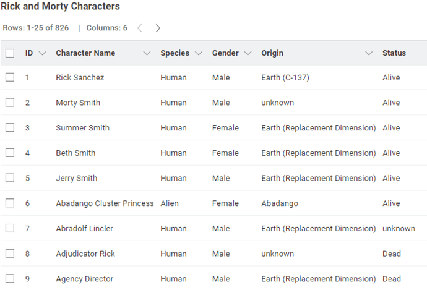Click the Origin column header label
Image resolution: width=427 pixels, height=290 pixels.
click(x=272, y=53)
